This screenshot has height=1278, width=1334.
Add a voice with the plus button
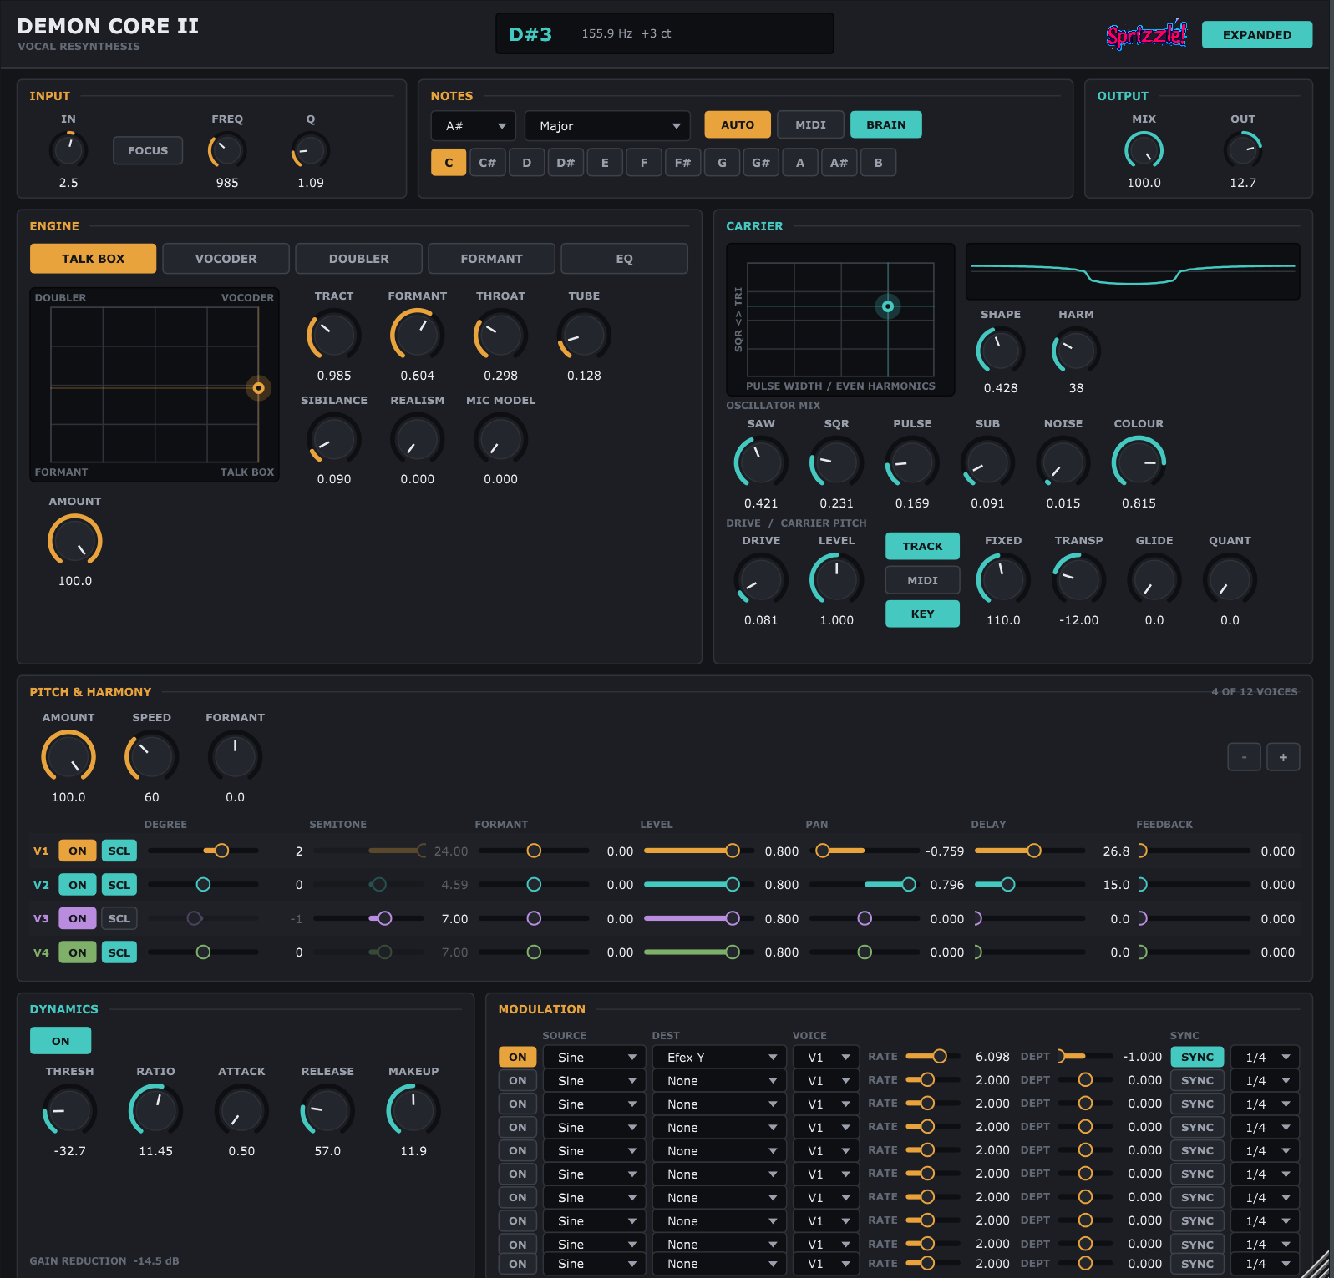(1283, 757)
